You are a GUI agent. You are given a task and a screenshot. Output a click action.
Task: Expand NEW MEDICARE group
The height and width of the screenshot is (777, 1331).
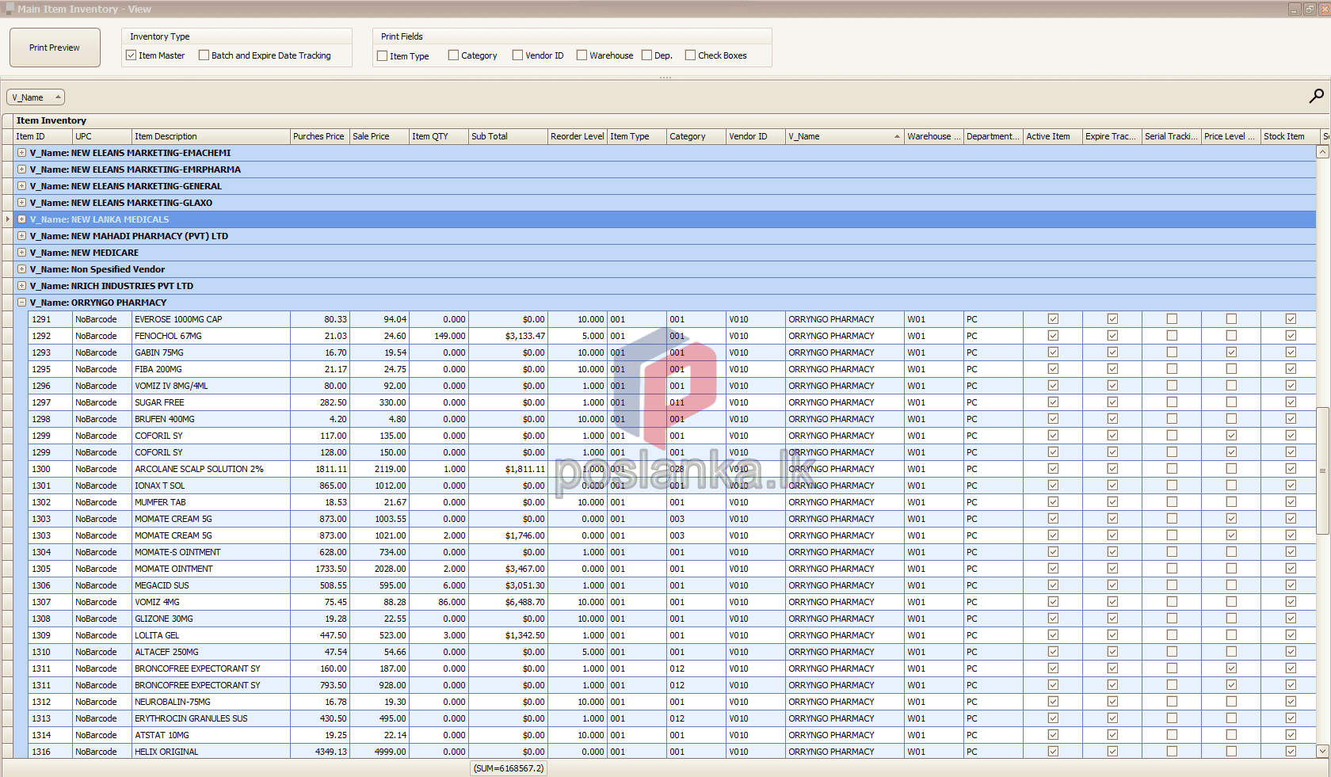pos(22,253)
